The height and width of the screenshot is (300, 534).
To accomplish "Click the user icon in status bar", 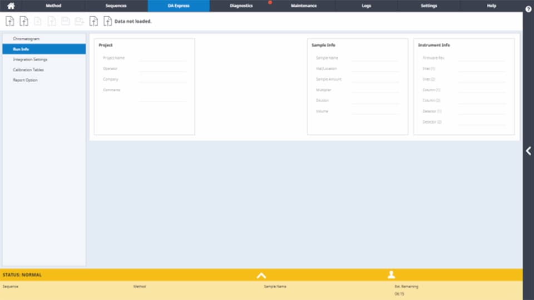I will 392,274.
